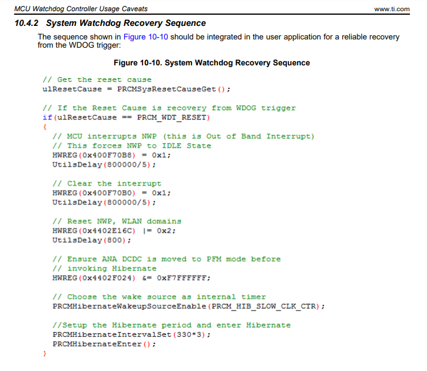Click comment '// invoking Hibernate'
Viewport: 427px width, 371px height.
105,269
